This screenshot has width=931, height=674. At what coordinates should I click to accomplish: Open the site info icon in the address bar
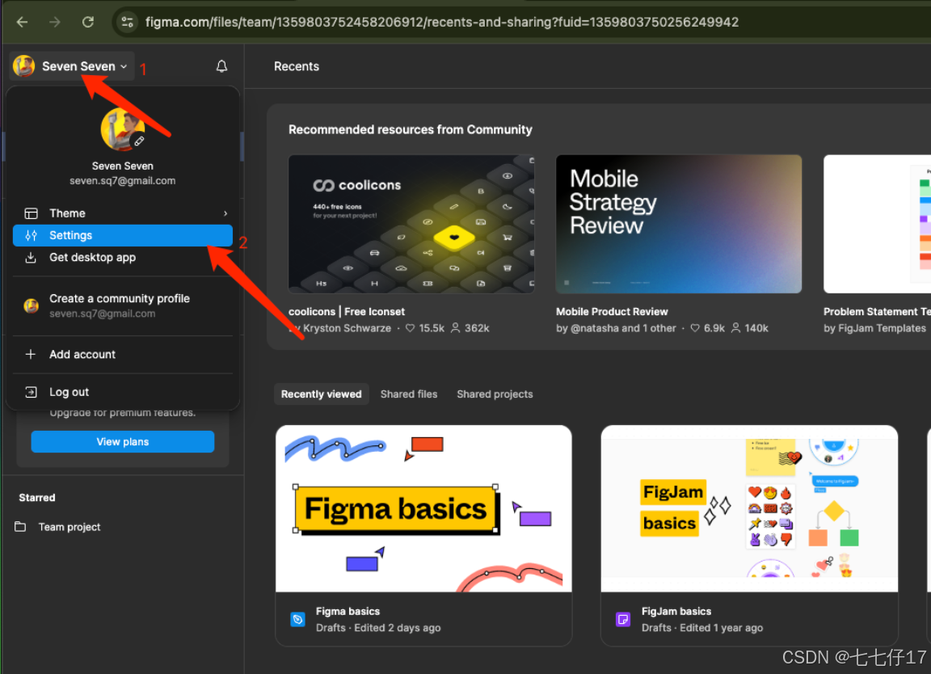127,23
